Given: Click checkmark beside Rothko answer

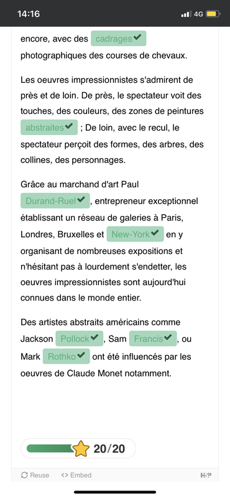Looking at the screenshot, I should (x=81, y=355).
